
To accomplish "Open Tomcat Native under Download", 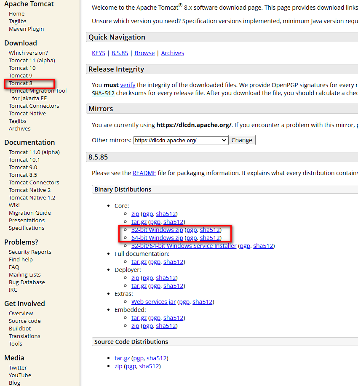I will (27, 114).
